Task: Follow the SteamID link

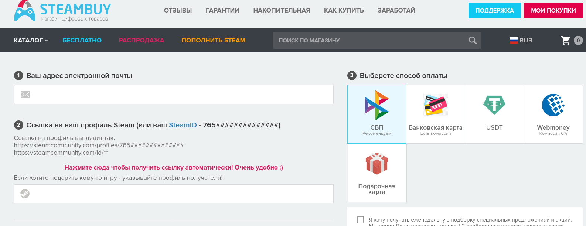Action: (x=183, y=125)
